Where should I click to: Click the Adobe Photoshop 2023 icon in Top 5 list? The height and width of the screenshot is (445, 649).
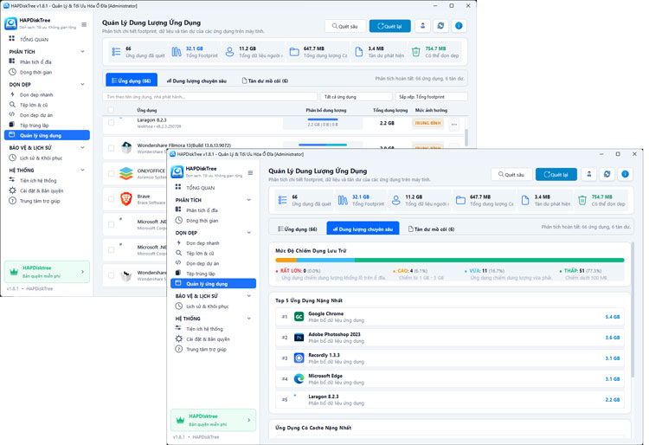(x=299, y=338)
